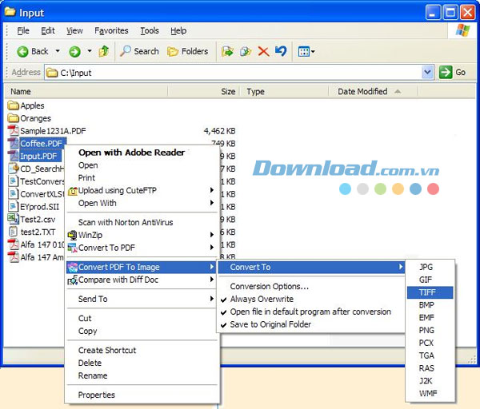Show the Folders pane from the toolbar
Screen dimensions: 480x409
(x=187, y=51)
